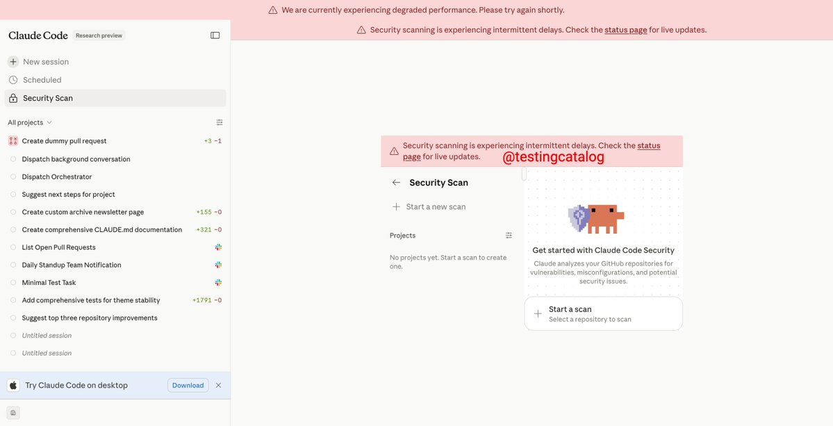Image resolution: width=833 pixels, height=426 pixels.
Task: Open List Open Pull Requests session
Action: click(x=115, y=247)
